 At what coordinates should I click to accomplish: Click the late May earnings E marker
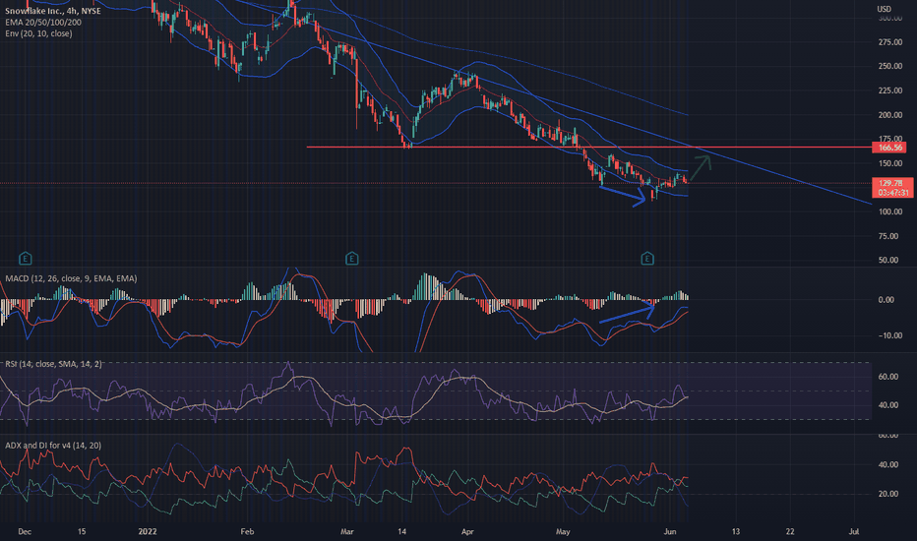pos(646,258)
